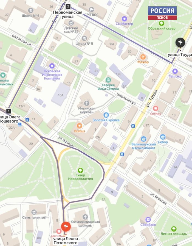Open the Золотая Скрепка shop icon
The width and height of the screenshot is (192, 246).
click(106, 115)
